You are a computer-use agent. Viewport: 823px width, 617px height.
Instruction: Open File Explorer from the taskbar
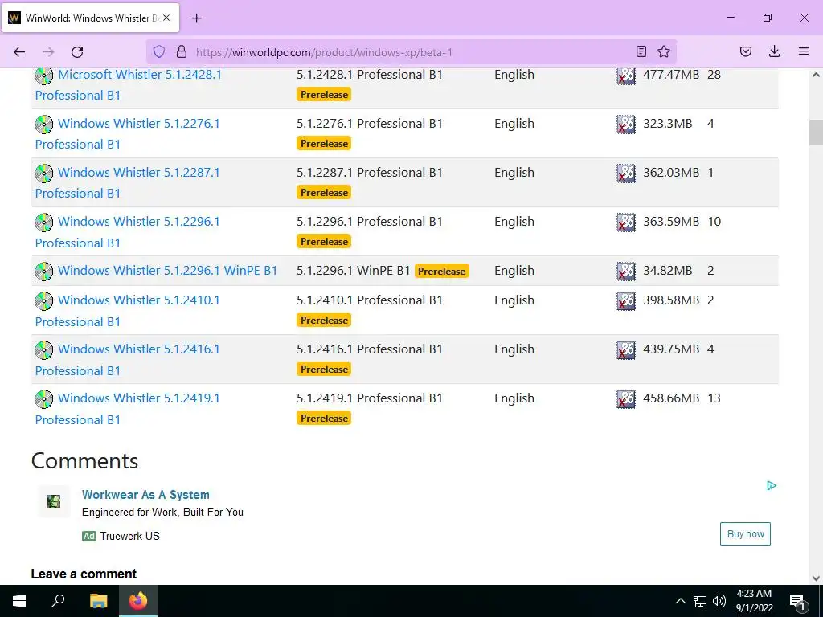click(x=98, y=601)
